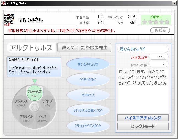Click the ビギナー star rating badge
Screen dimensions: 178x139
(156, 20)
